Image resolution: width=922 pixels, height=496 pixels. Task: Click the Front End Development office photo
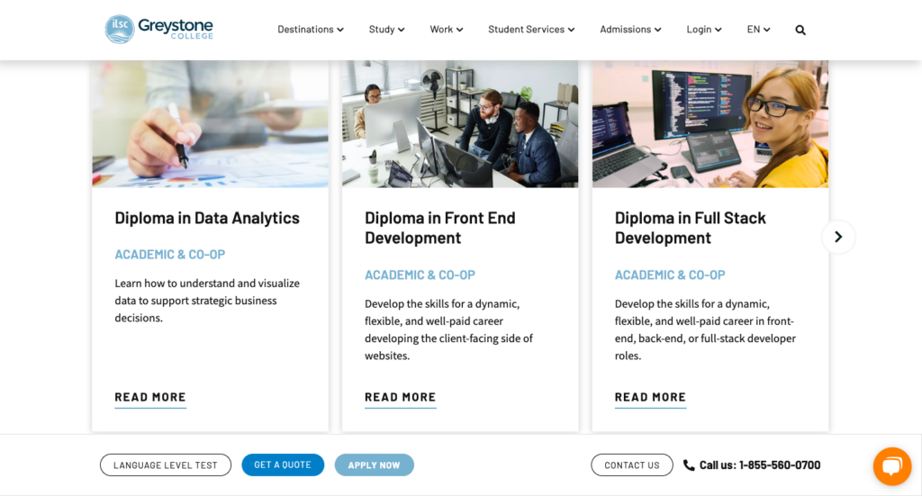point(460,124)
